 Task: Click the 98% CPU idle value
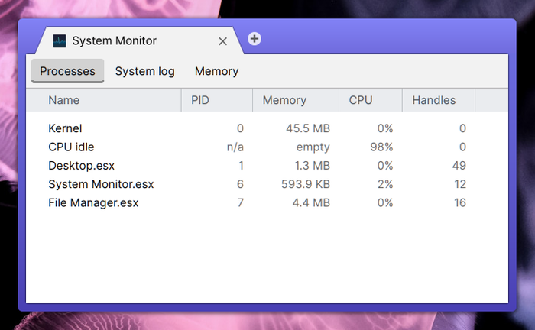click(380, 147)
